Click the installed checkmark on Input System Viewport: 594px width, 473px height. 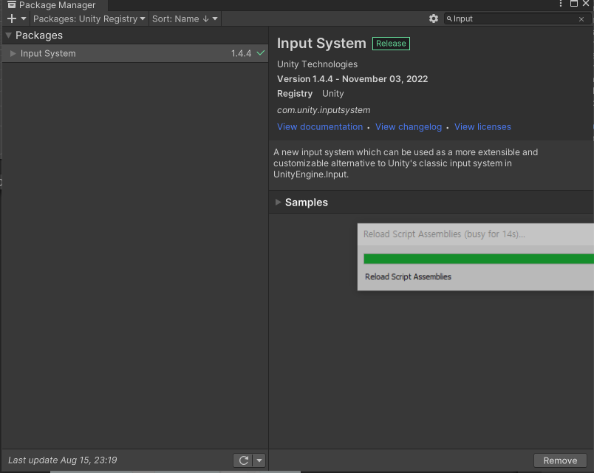261,53
